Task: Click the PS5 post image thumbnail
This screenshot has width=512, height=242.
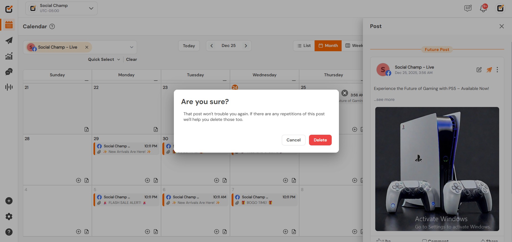Action: (437, 169)
